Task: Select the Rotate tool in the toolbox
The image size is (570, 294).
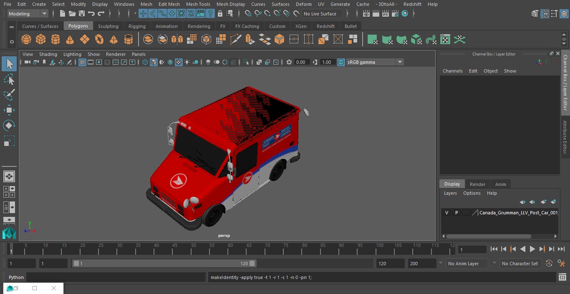Action: pos(9,126)
